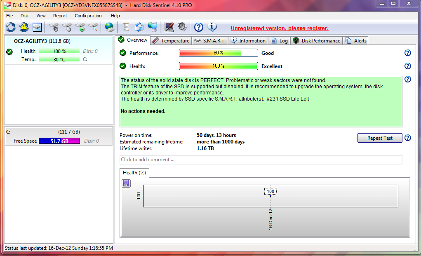
Task: Open the Report menu
Action: click(x=60, y=16)
